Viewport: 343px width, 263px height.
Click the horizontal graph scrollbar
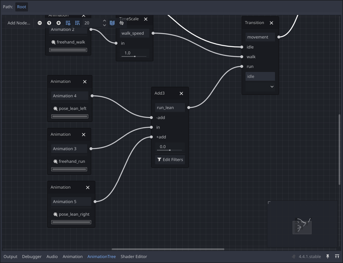click(168, 249)
